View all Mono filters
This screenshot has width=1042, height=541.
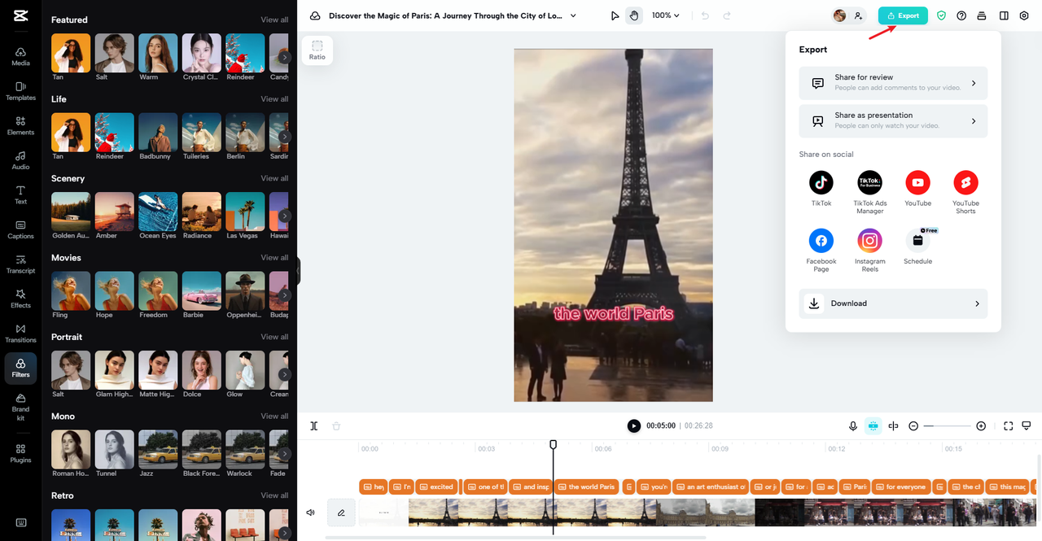pos(274,416)
